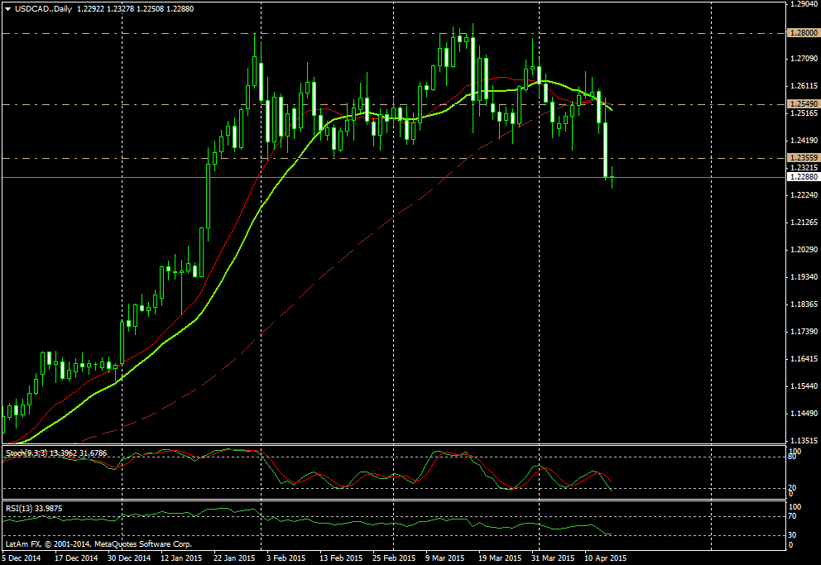The width and height of the screenshot is (821, 565).
Task: Click the 1.23559 price level label
Action: coord(803,157)
